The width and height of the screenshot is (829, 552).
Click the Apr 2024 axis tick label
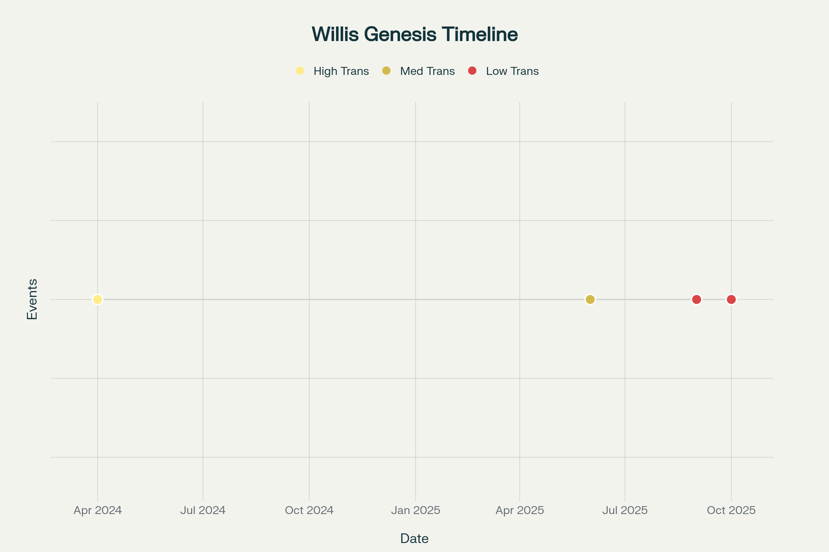98,511
